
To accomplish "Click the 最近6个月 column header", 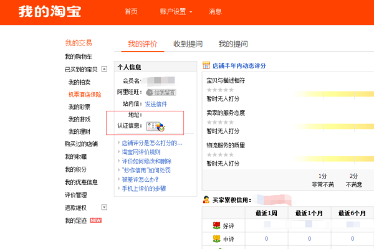I will pyautogui.click(x=352, y=214).
